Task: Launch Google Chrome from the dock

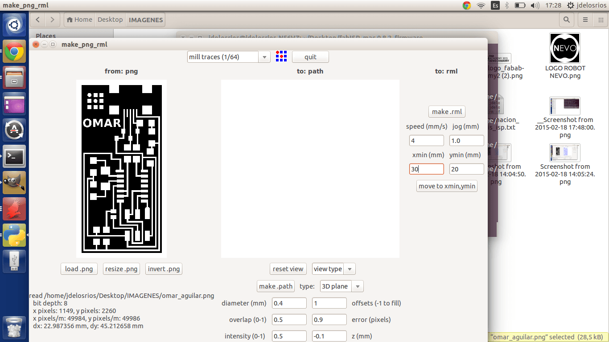Action: pyautogui.click(x=14, y=51)
